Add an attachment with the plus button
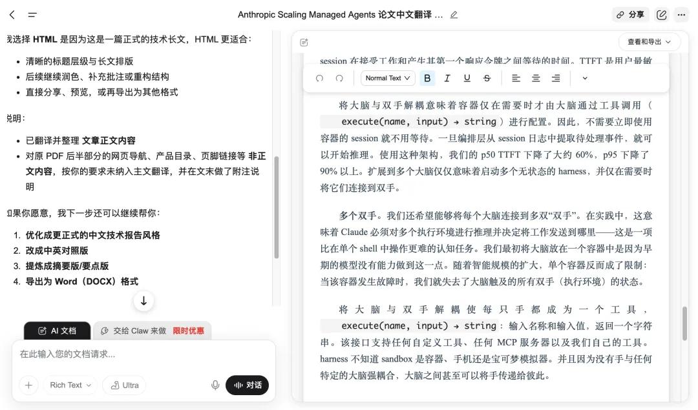Image resolution: width=698 pixels, height=410 pixels. pos(28,385)
